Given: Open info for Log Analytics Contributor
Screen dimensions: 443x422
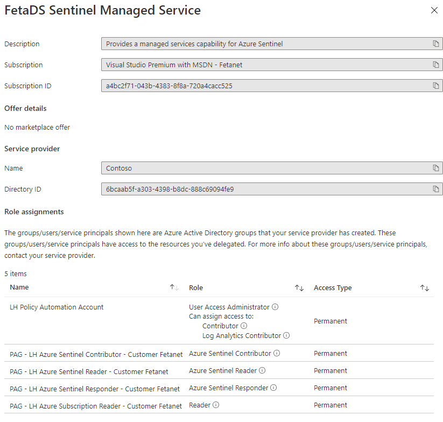Looking at the screenshot, I should (x=286, y=335).
